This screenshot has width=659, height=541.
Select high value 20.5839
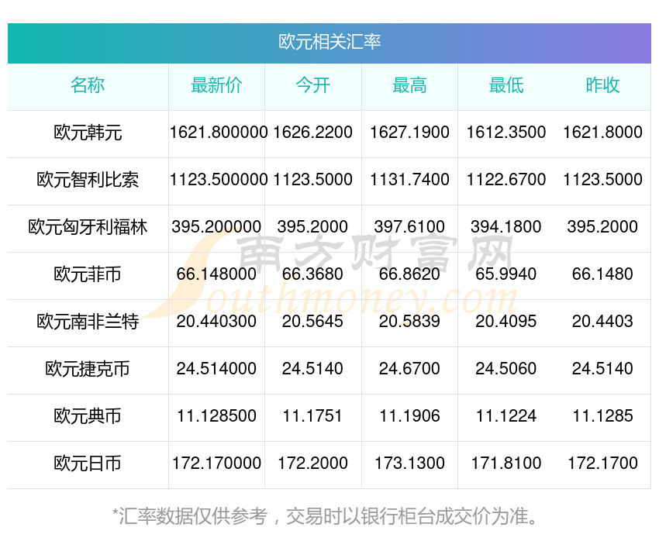(x=410, y=322)
